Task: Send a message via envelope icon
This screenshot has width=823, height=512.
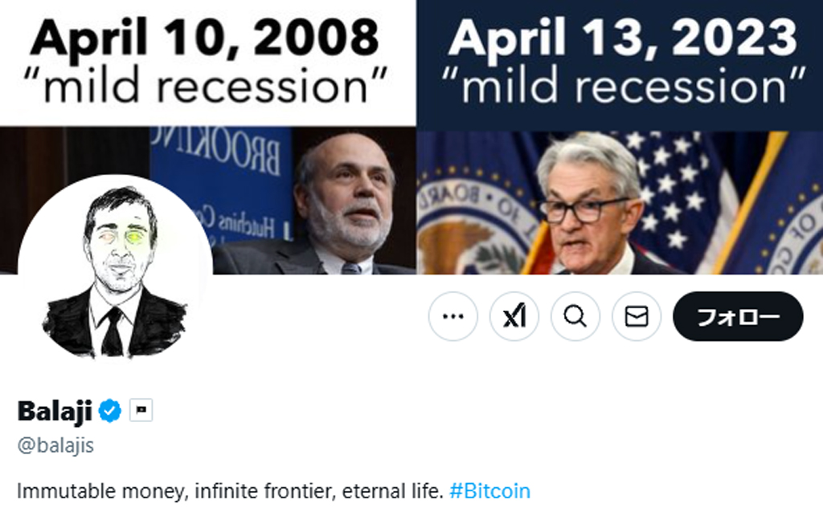Action: (637, 317)
